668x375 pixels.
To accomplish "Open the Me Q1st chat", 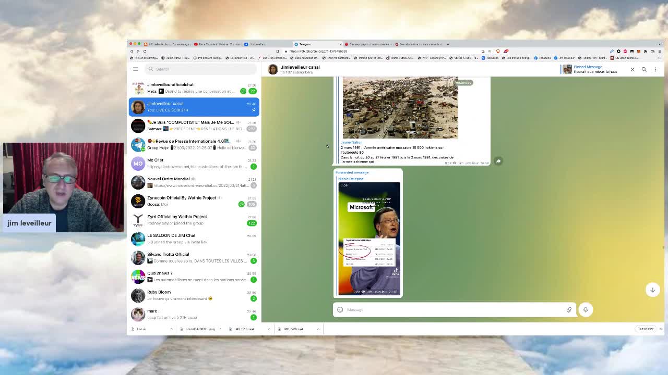I will coord(194,163).
